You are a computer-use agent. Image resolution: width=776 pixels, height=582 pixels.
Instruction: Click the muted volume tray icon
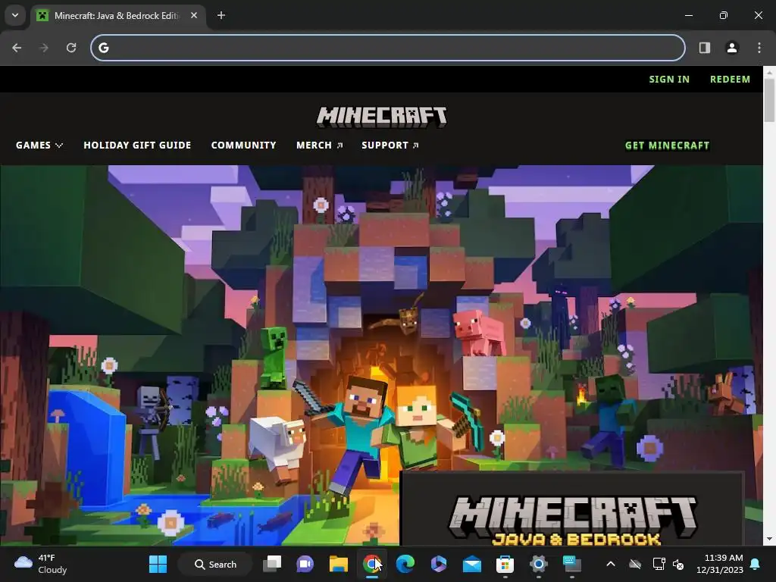(678, 564)
